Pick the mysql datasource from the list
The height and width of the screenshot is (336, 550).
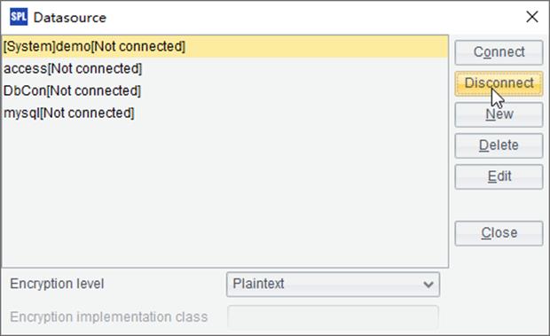(x=224, y=113)
